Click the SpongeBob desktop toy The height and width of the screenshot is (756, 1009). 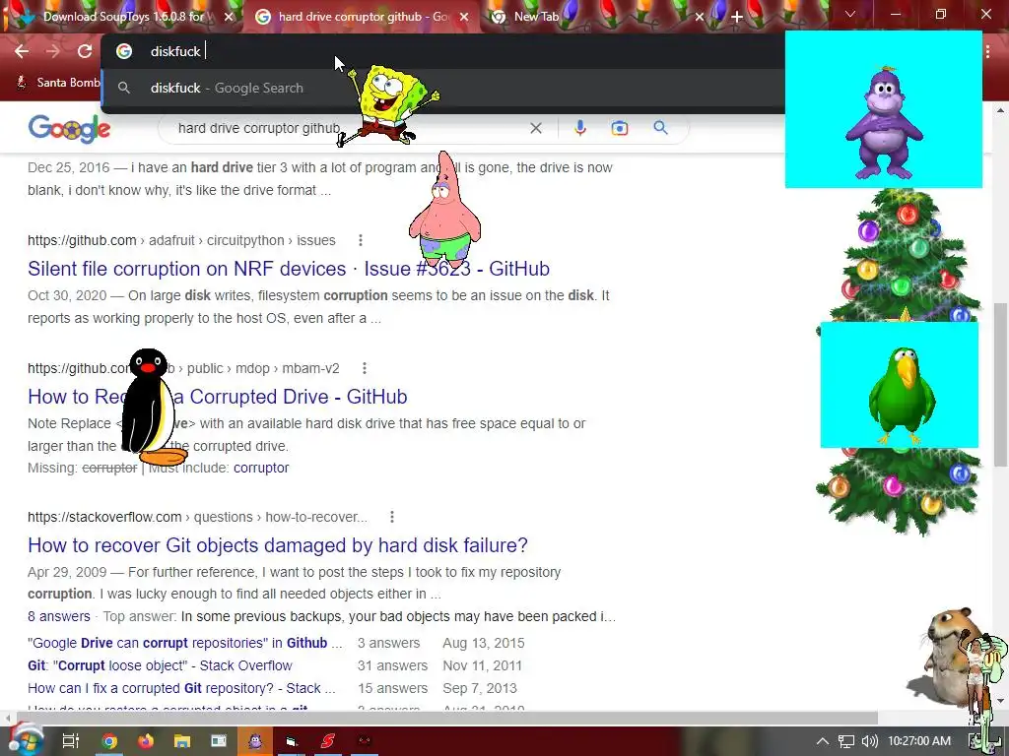coord(388,104)
